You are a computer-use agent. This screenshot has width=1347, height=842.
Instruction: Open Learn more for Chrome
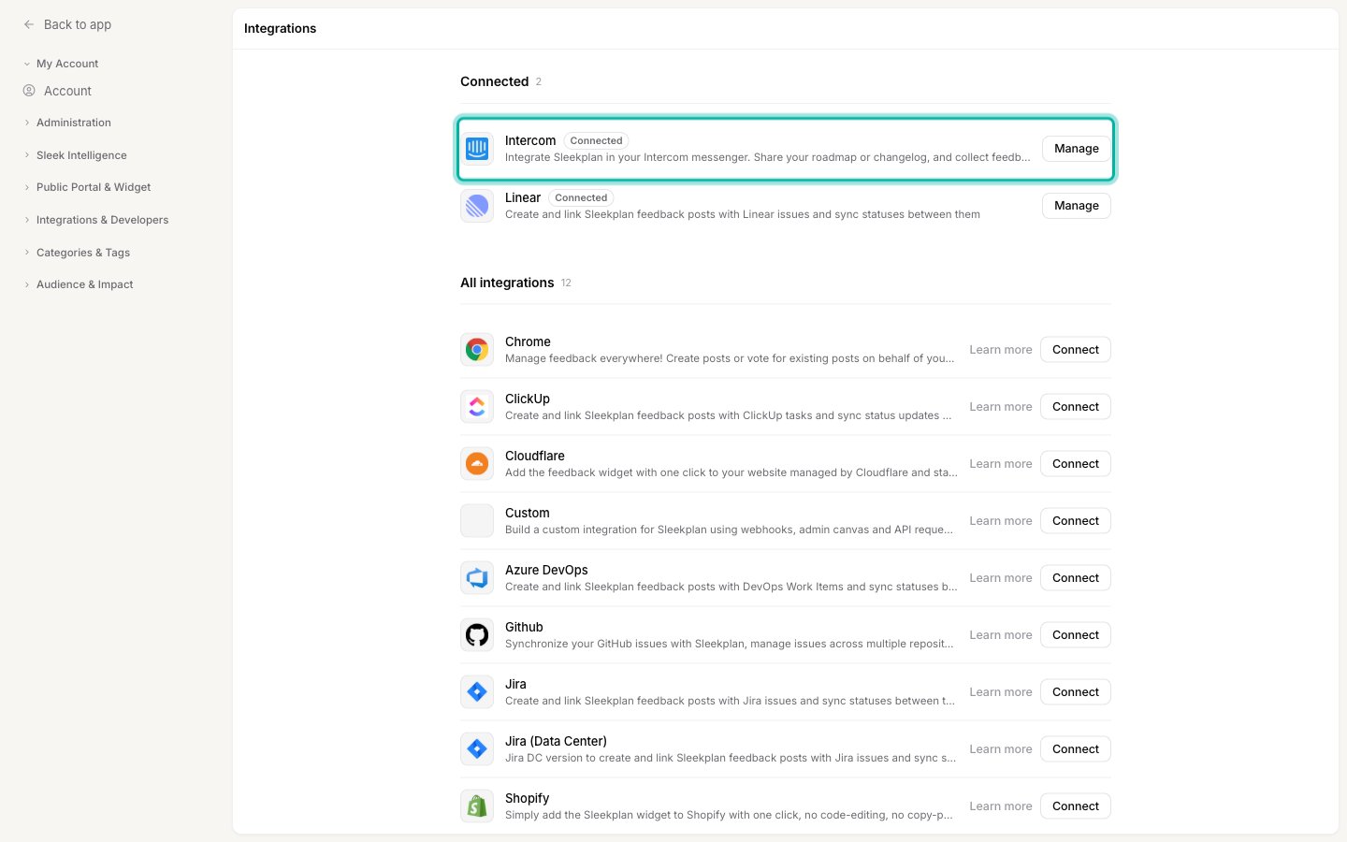[x=1001, y=350]
